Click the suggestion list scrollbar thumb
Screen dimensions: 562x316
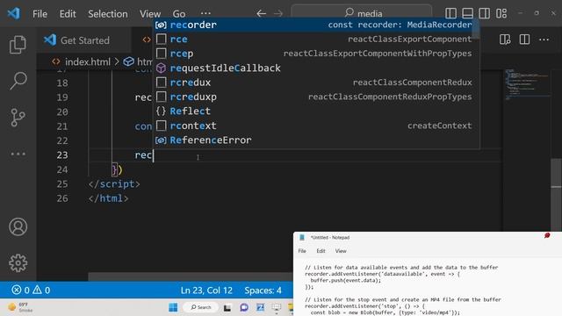coord(476,28)
